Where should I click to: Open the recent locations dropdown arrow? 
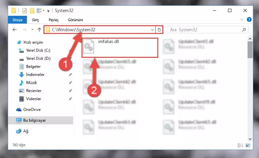(x=32, y=30)
